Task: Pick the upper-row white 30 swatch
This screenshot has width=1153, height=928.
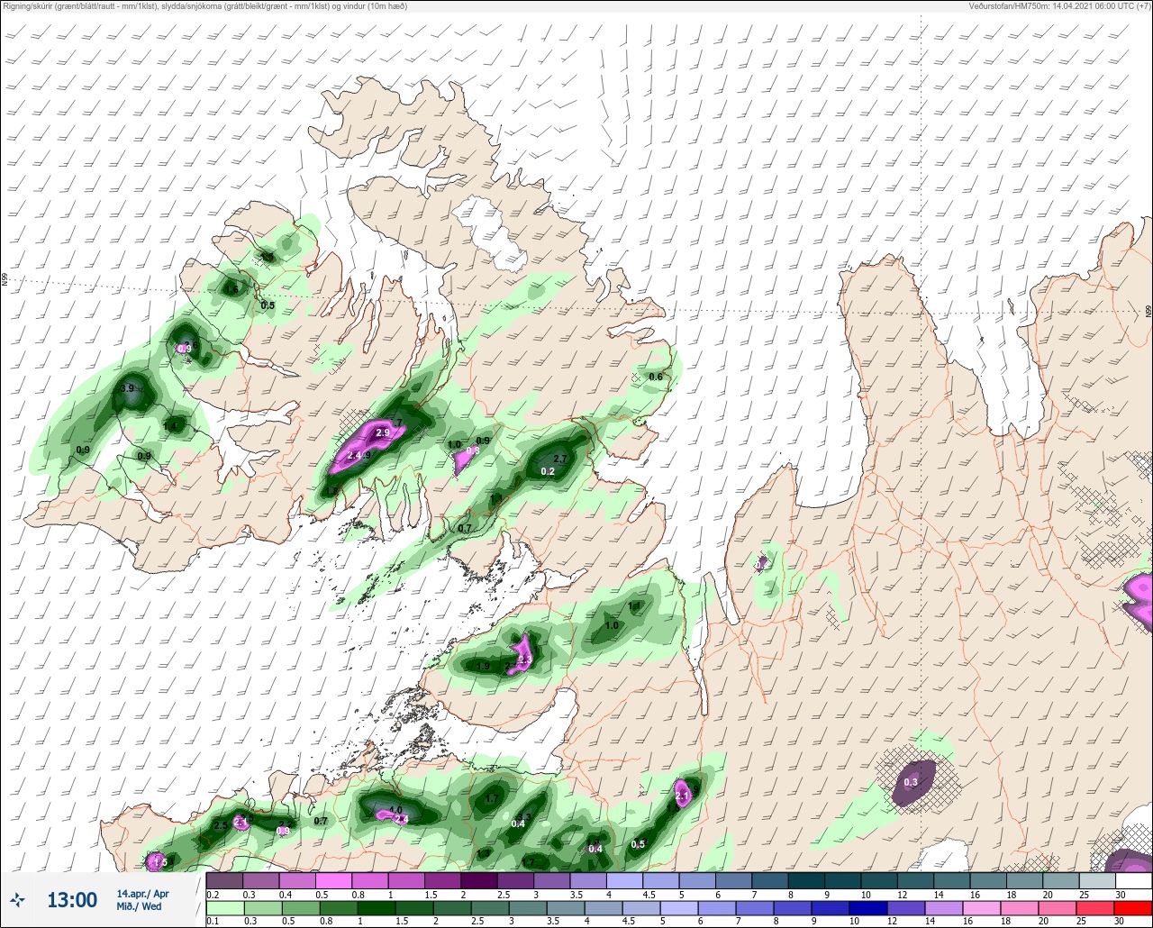Action: [x=1133, y=880]
